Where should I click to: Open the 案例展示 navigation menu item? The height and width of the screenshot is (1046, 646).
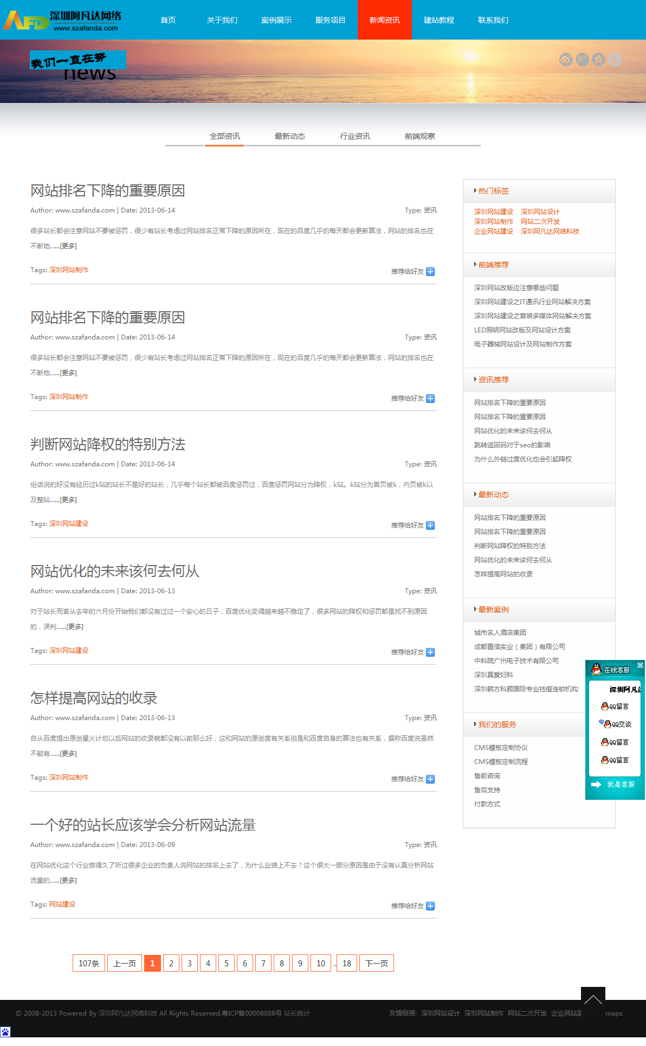pos(276,20)
